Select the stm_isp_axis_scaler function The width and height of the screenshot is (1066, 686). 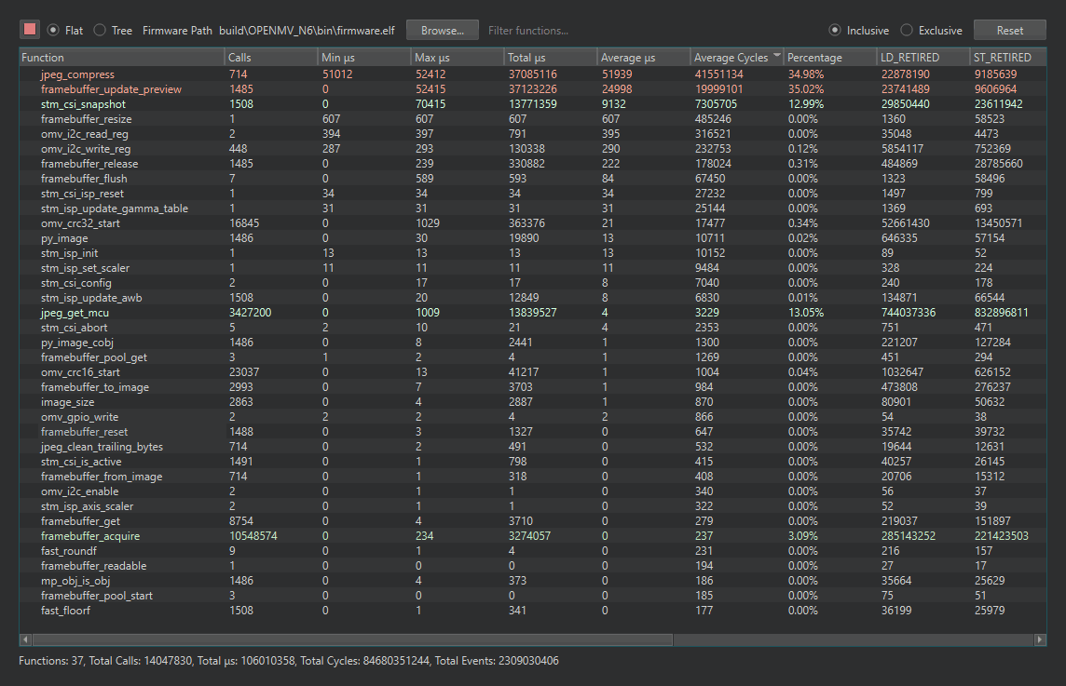click(533, 506)
